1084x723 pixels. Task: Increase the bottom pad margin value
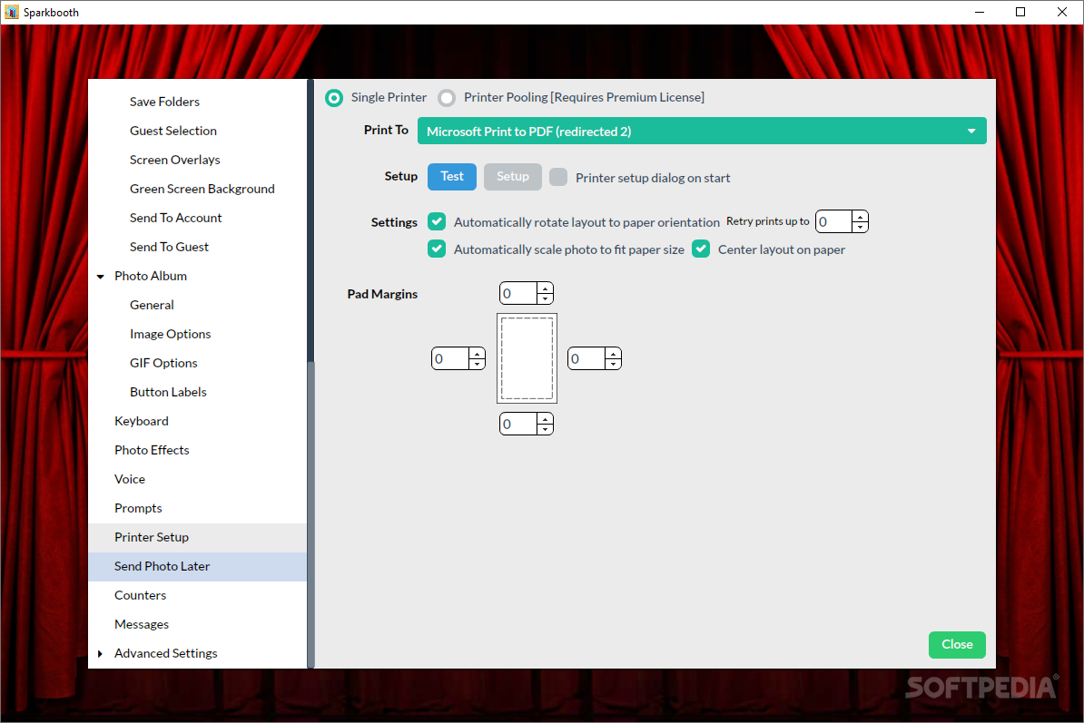[546, 418]
